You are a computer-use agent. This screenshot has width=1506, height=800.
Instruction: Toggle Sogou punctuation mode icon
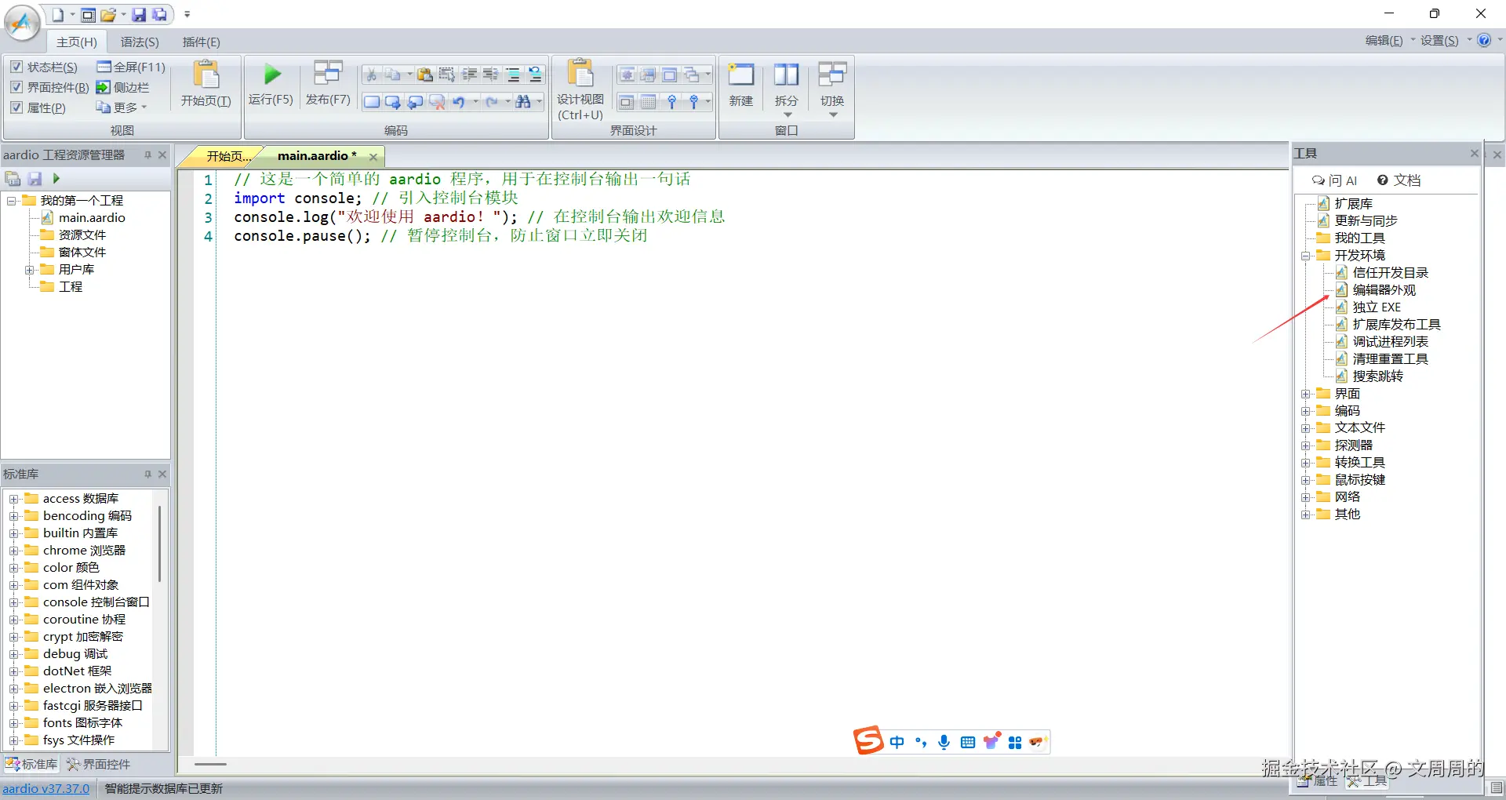click(921, 742)
